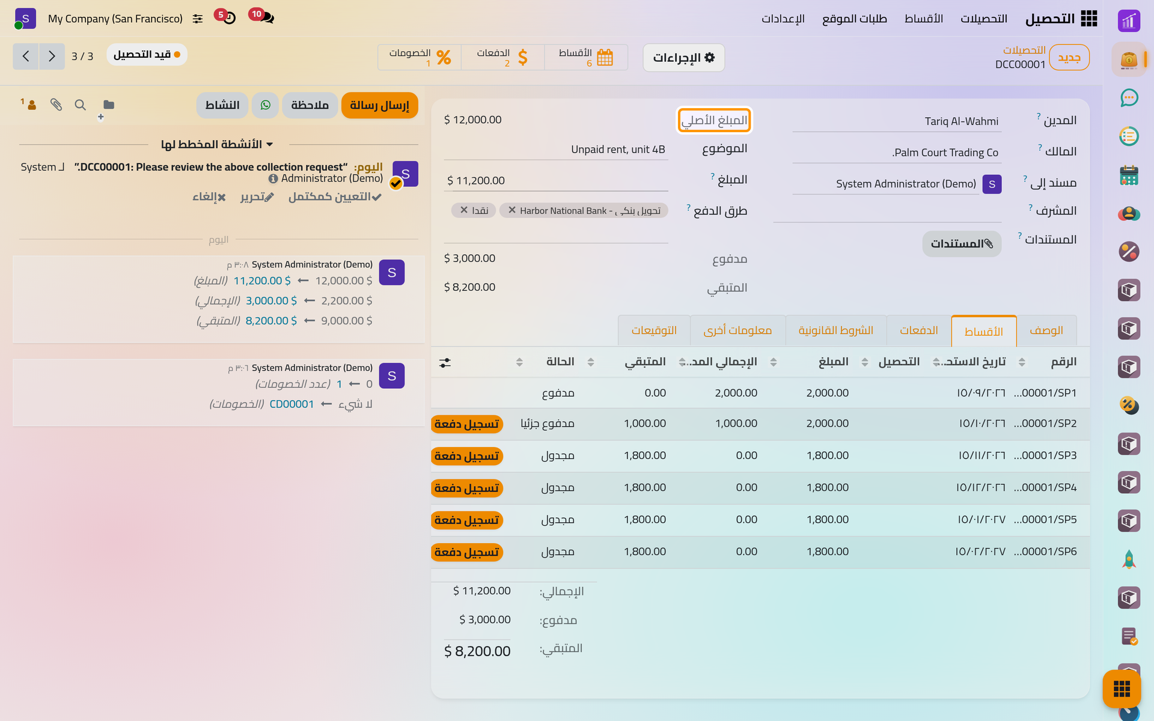Open the الأقساط stat button showing 6
The width and height of the screenshot is (1154, 721).
[586, 58]
